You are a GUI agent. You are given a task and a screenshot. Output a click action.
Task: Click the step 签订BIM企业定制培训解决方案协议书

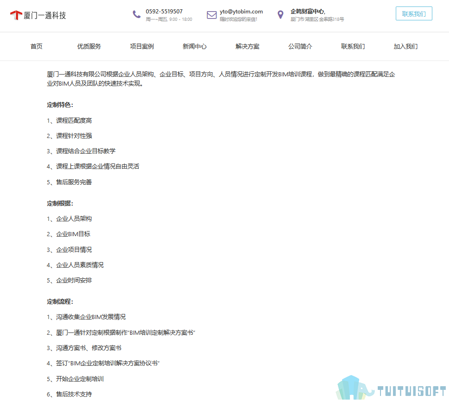(x=103, y=363)
